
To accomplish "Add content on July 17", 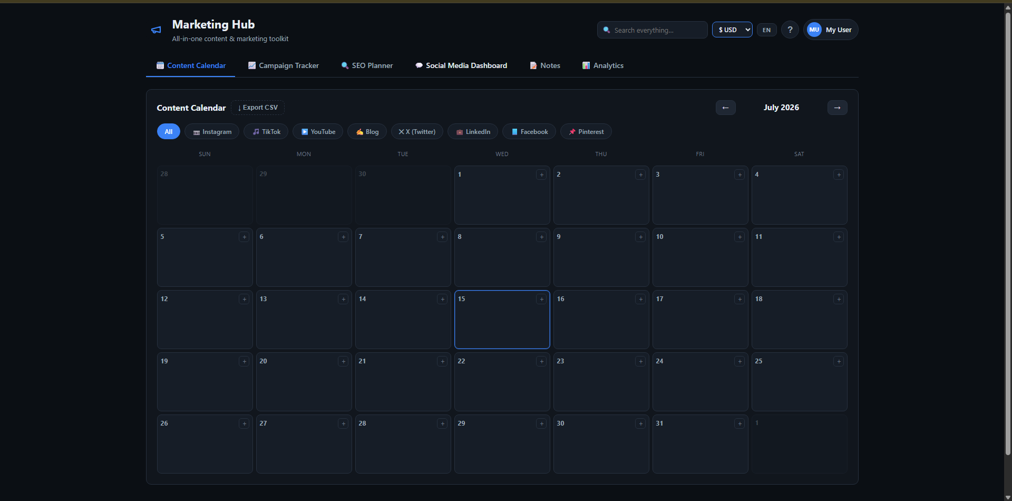I will [x=739, y=299].
